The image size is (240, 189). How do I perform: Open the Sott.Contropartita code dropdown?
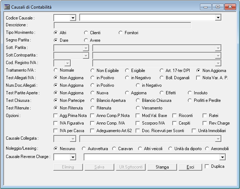tap(86, 55)
